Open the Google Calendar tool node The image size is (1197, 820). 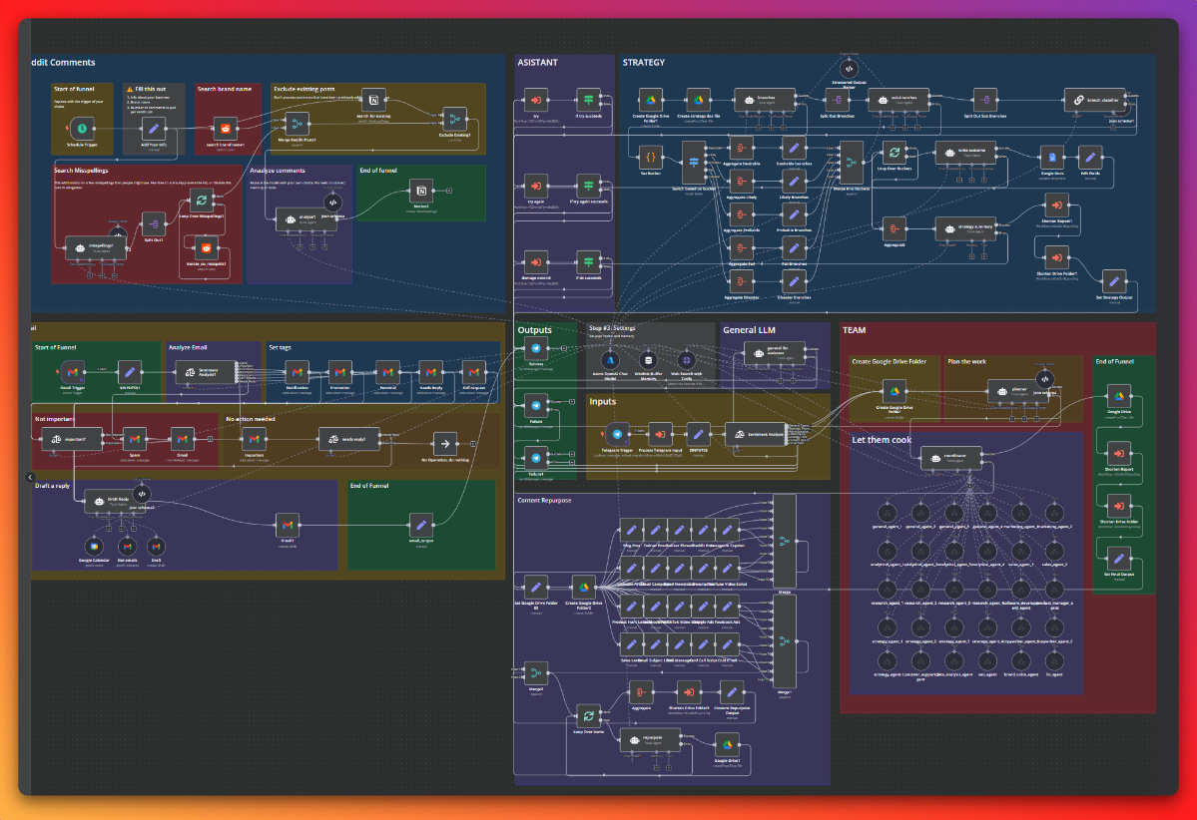point(93,546)
